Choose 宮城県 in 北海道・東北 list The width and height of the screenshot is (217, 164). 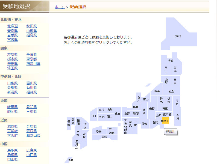(x=13, y=40)
